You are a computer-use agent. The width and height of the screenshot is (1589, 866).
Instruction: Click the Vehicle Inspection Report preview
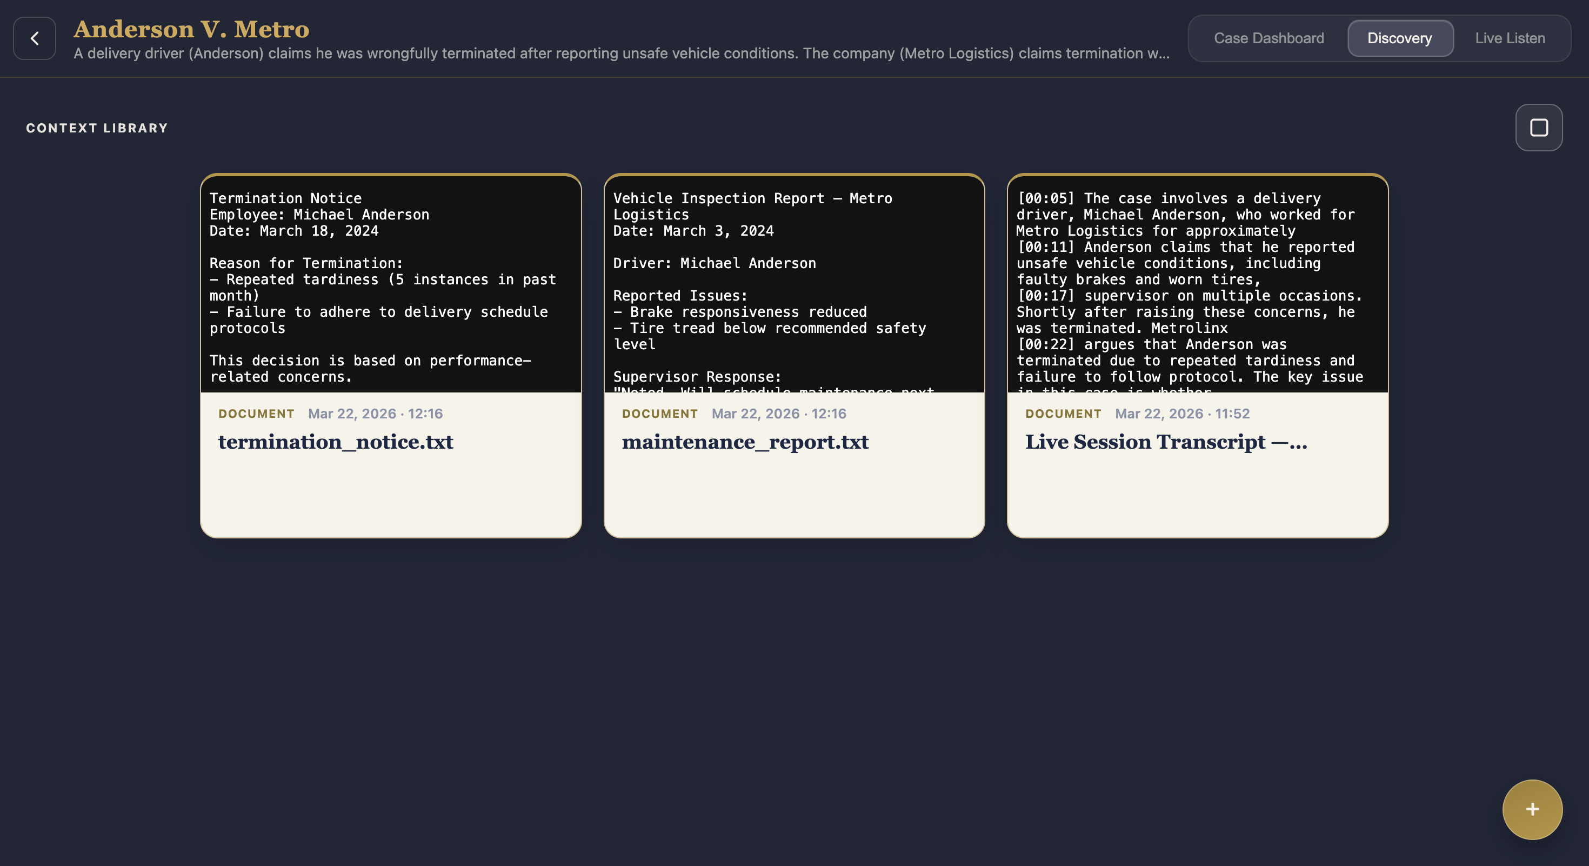(x=794, y=287)
